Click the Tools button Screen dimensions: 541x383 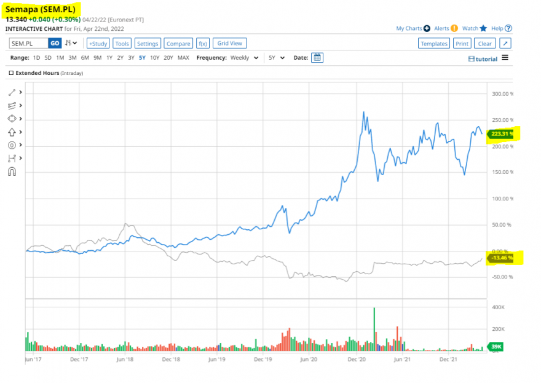click(122, 44)
